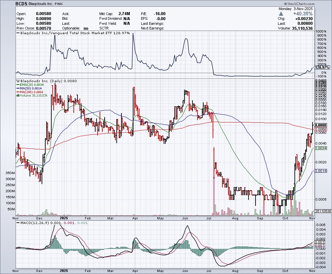This screenshot has height=274, width=332.
Task: Click the blue MA(50) line swatch
Action: coord(18,88)
